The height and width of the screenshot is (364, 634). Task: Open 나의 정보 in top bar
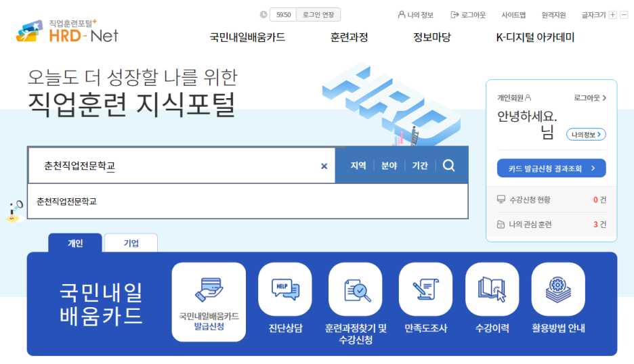pyautogui.click(x=416, y=15)
